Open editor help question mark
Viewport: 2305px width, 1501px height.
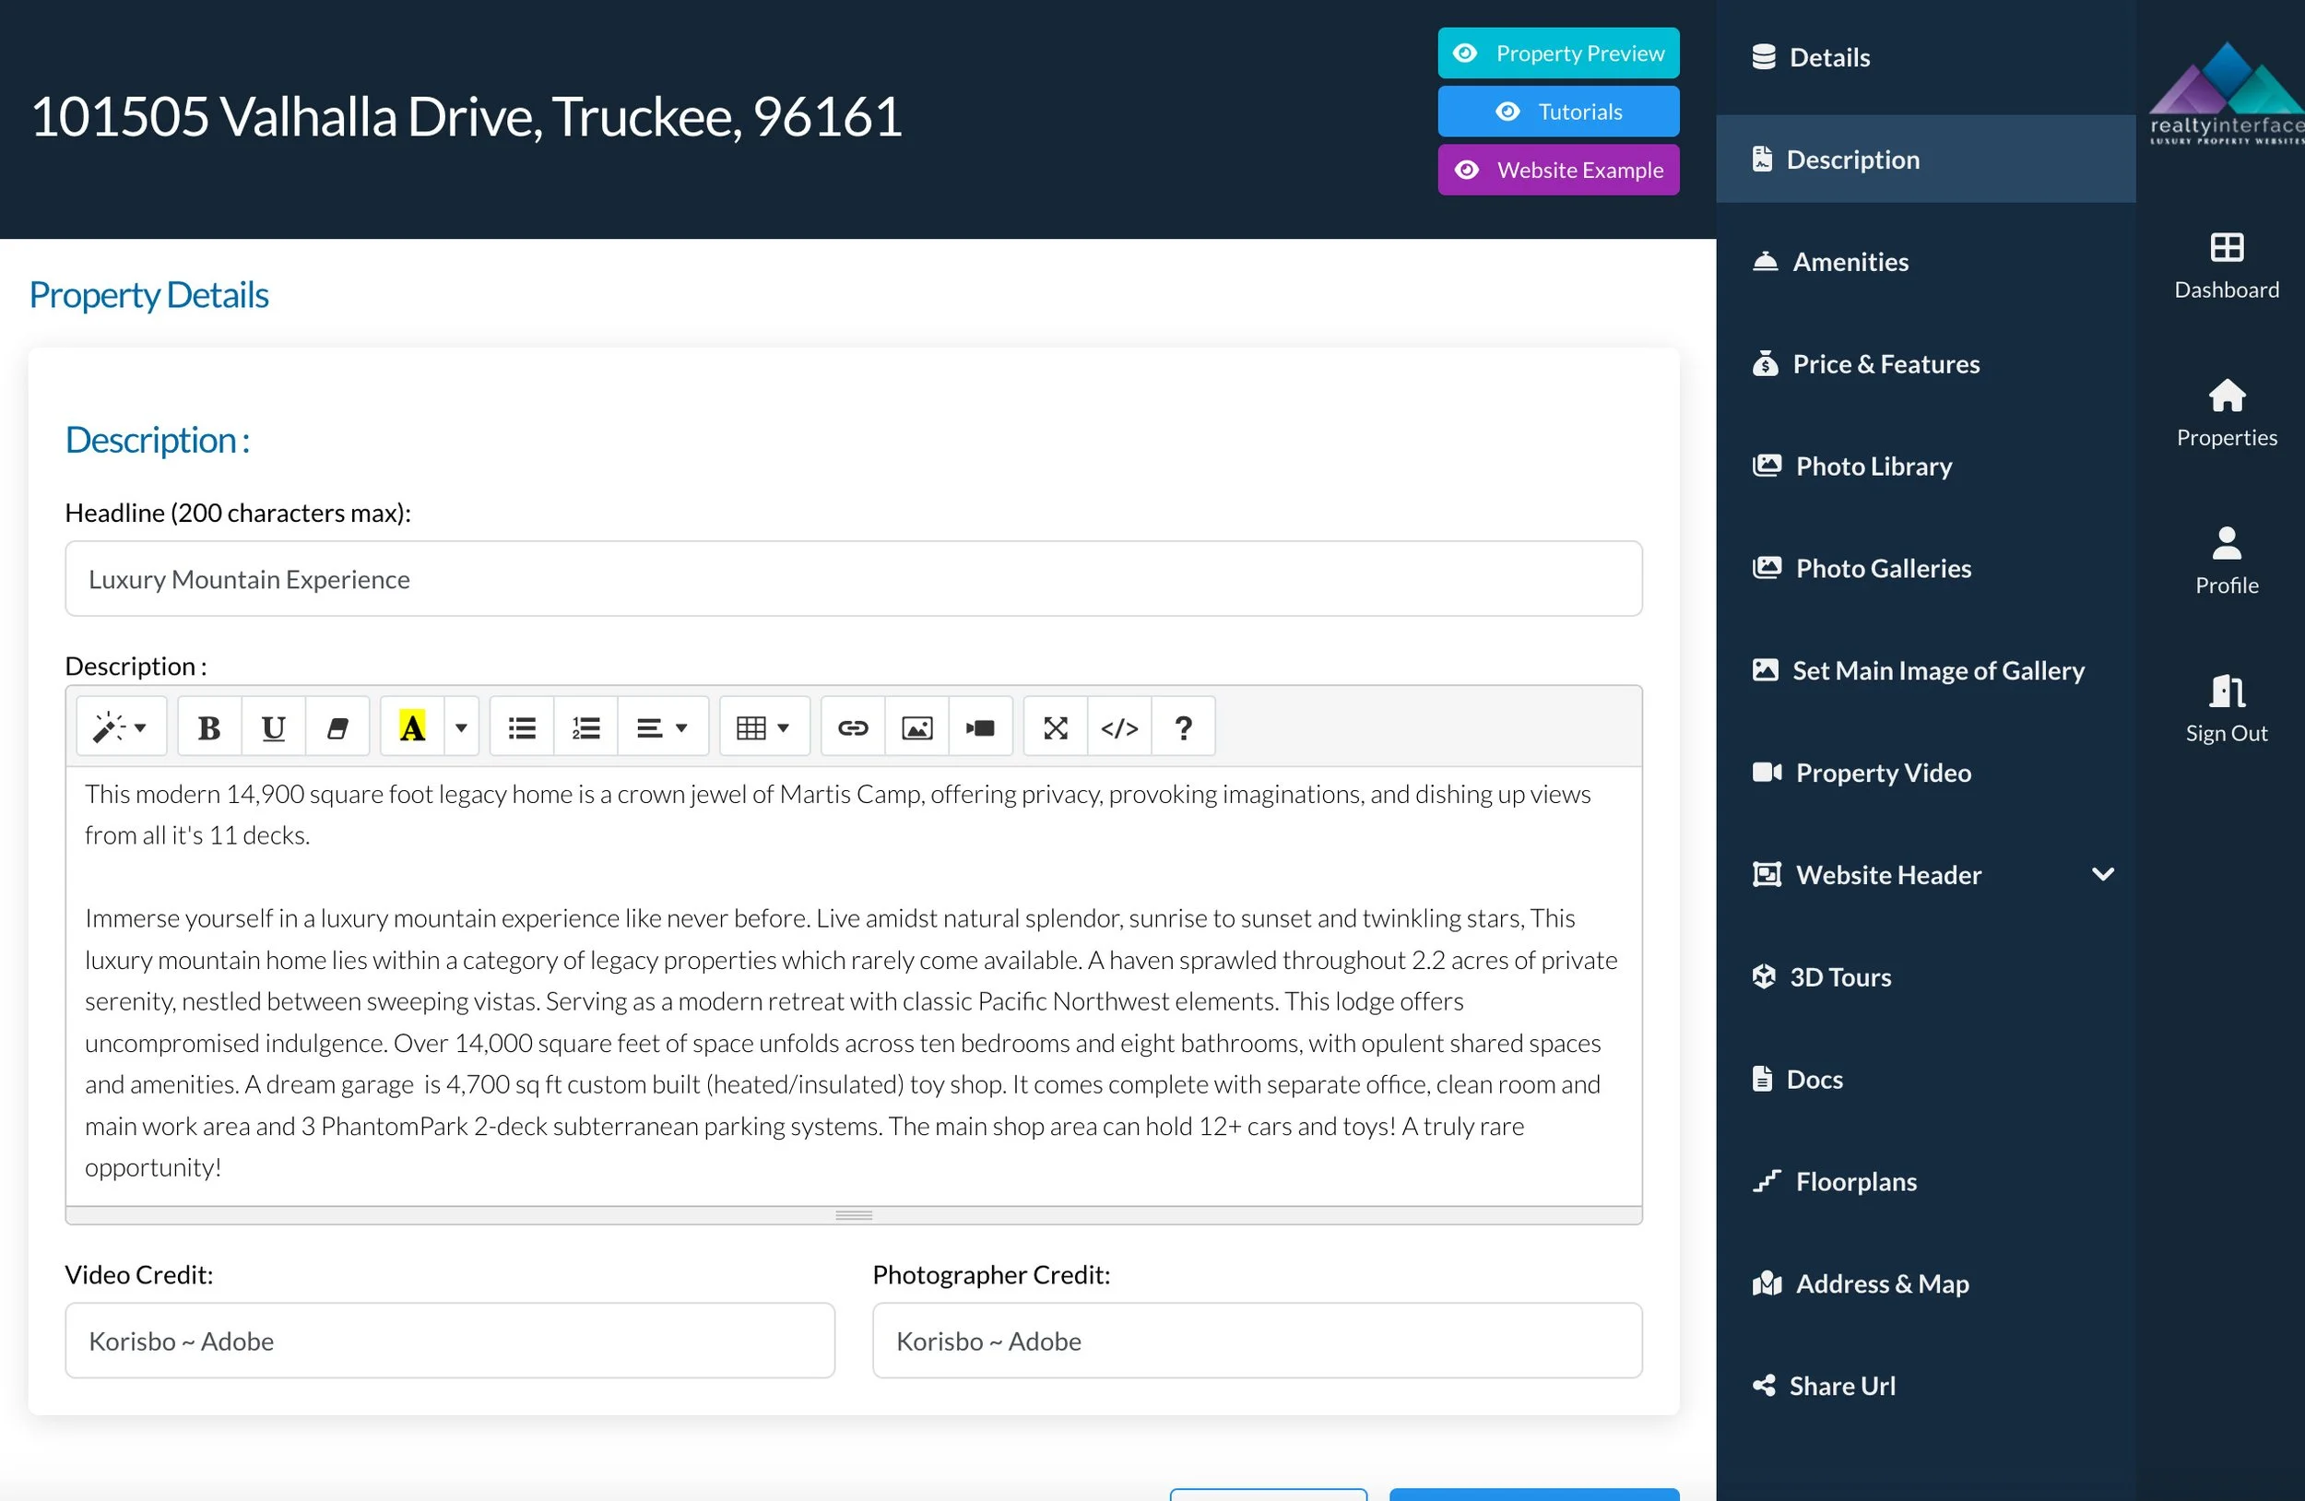[1183, 727]
